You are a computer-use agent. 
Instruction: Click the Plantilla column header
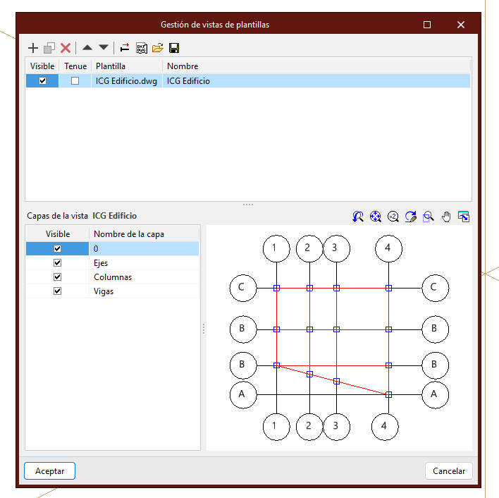tap(127, 66)
